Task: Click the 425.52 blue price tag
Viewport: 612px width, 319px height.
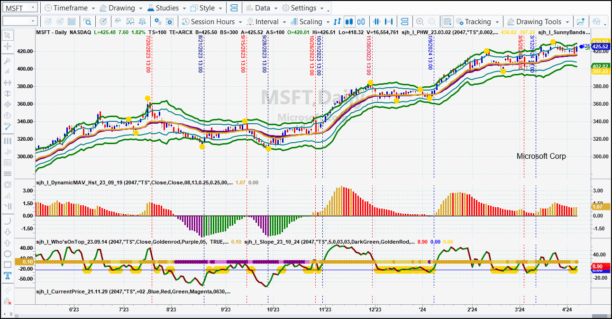Action: 601,46
